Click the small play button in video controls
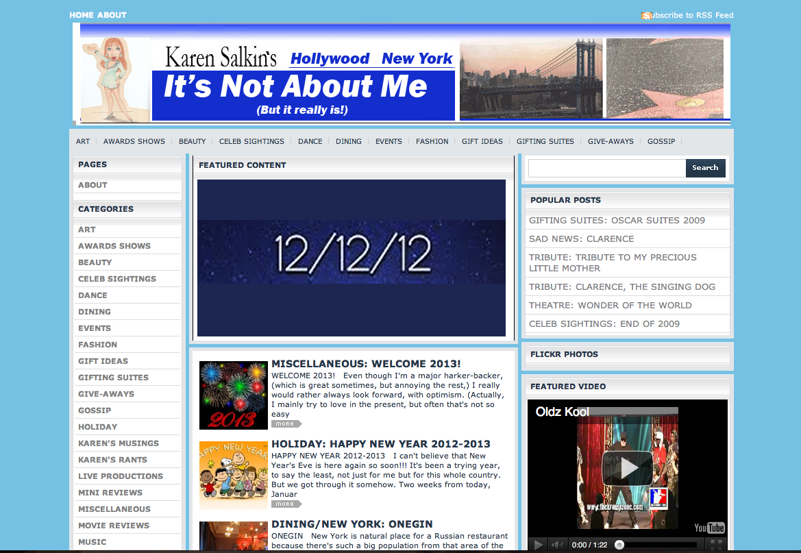This screenshot has height=553, width=801. [x=538, y=545]
